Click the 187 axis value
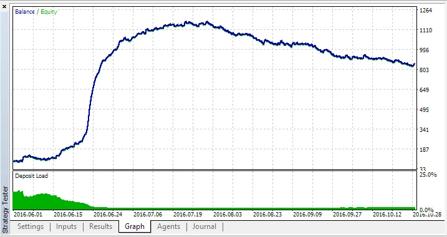Viewport: 447px width, 237px height. pos(425,150)
